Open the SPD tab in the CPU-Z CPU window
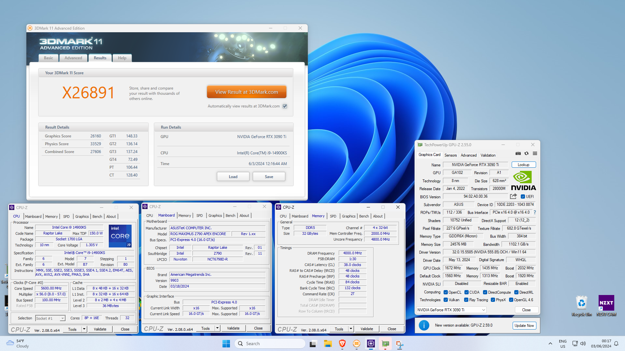Viewport: 625px width, 351px height. click(66, 217)
